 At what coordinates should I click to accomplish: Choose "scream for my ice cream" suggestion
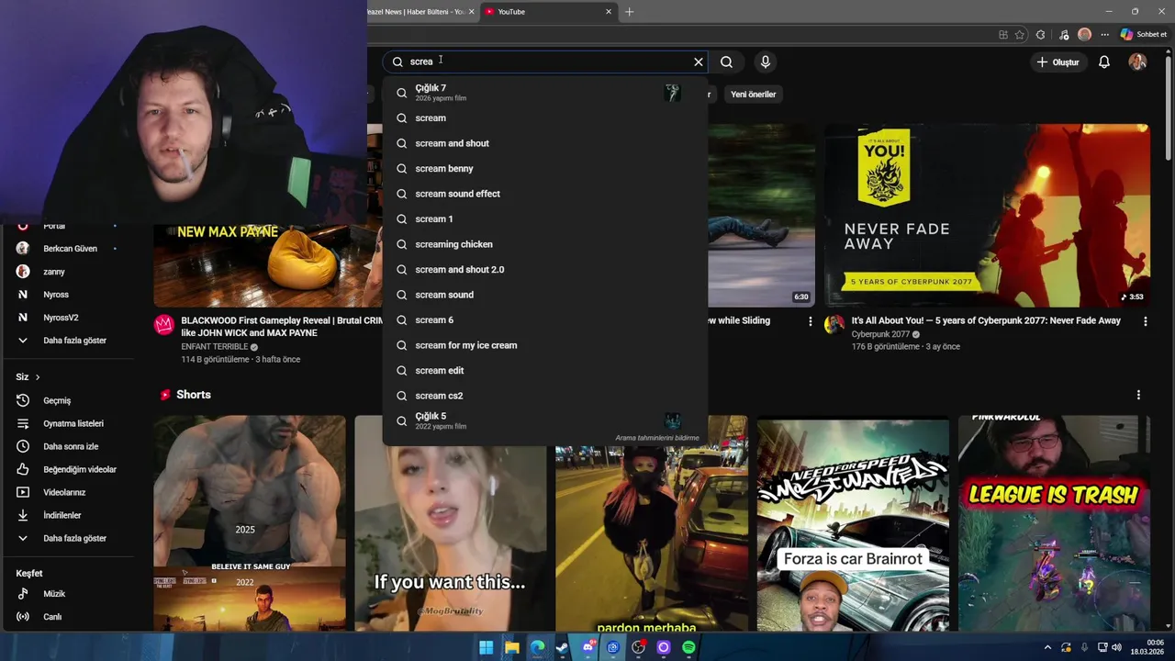545,345
